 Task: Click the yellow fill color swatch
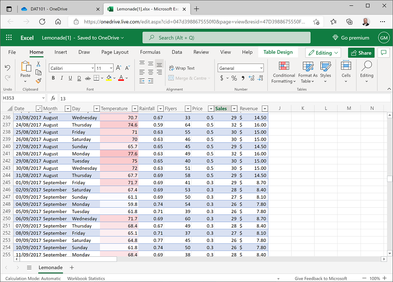(109, 78)
